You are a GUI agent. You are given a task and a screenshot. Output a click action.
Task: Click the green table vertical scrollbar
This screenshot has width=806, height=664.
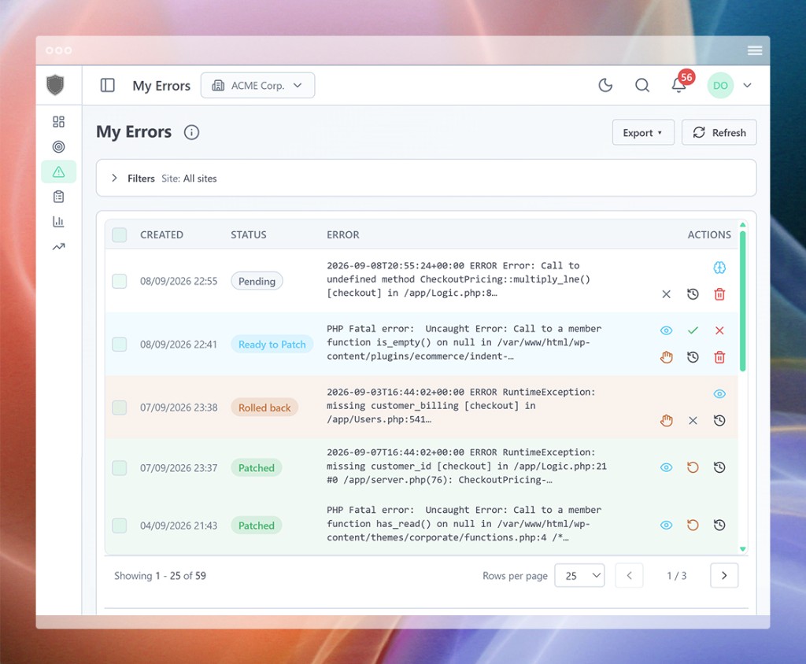pyautogui.click(x=743, y=301)
